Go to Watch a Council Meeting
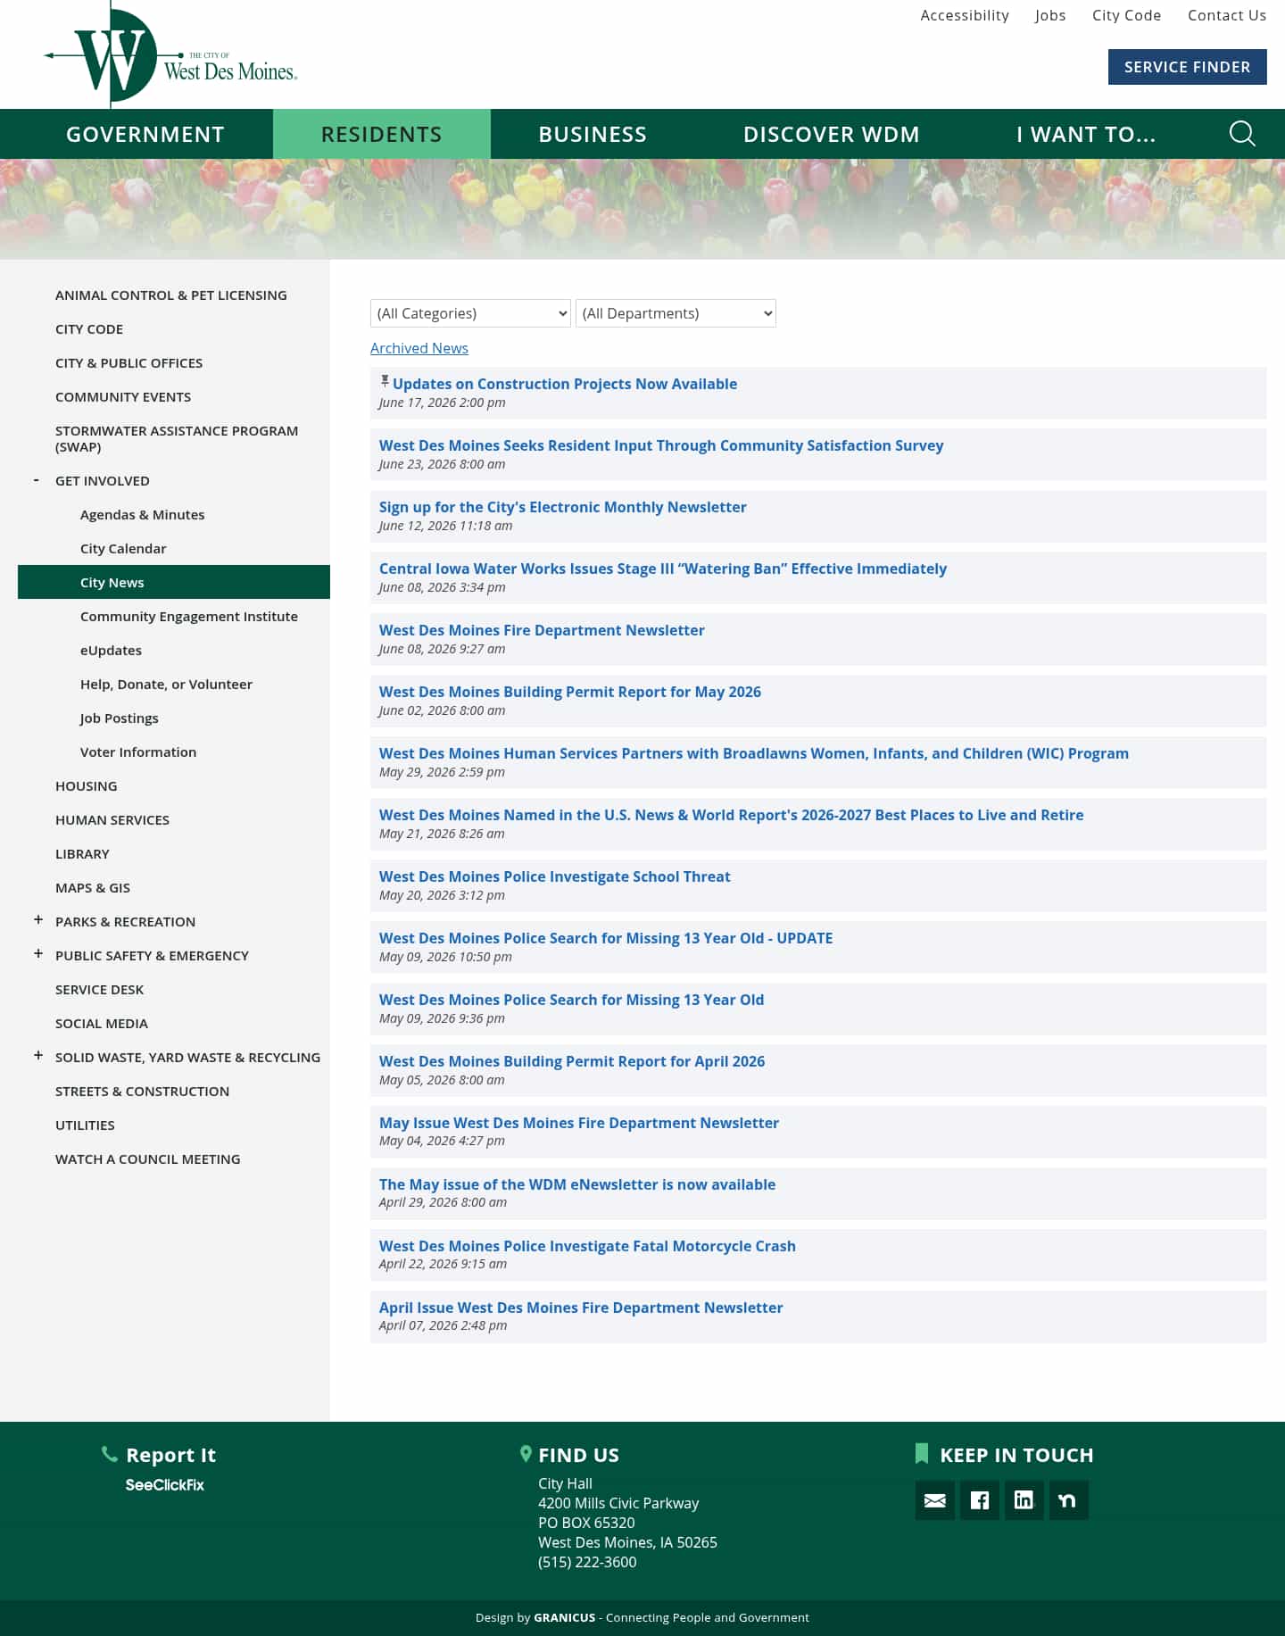 click(148, 1159)
